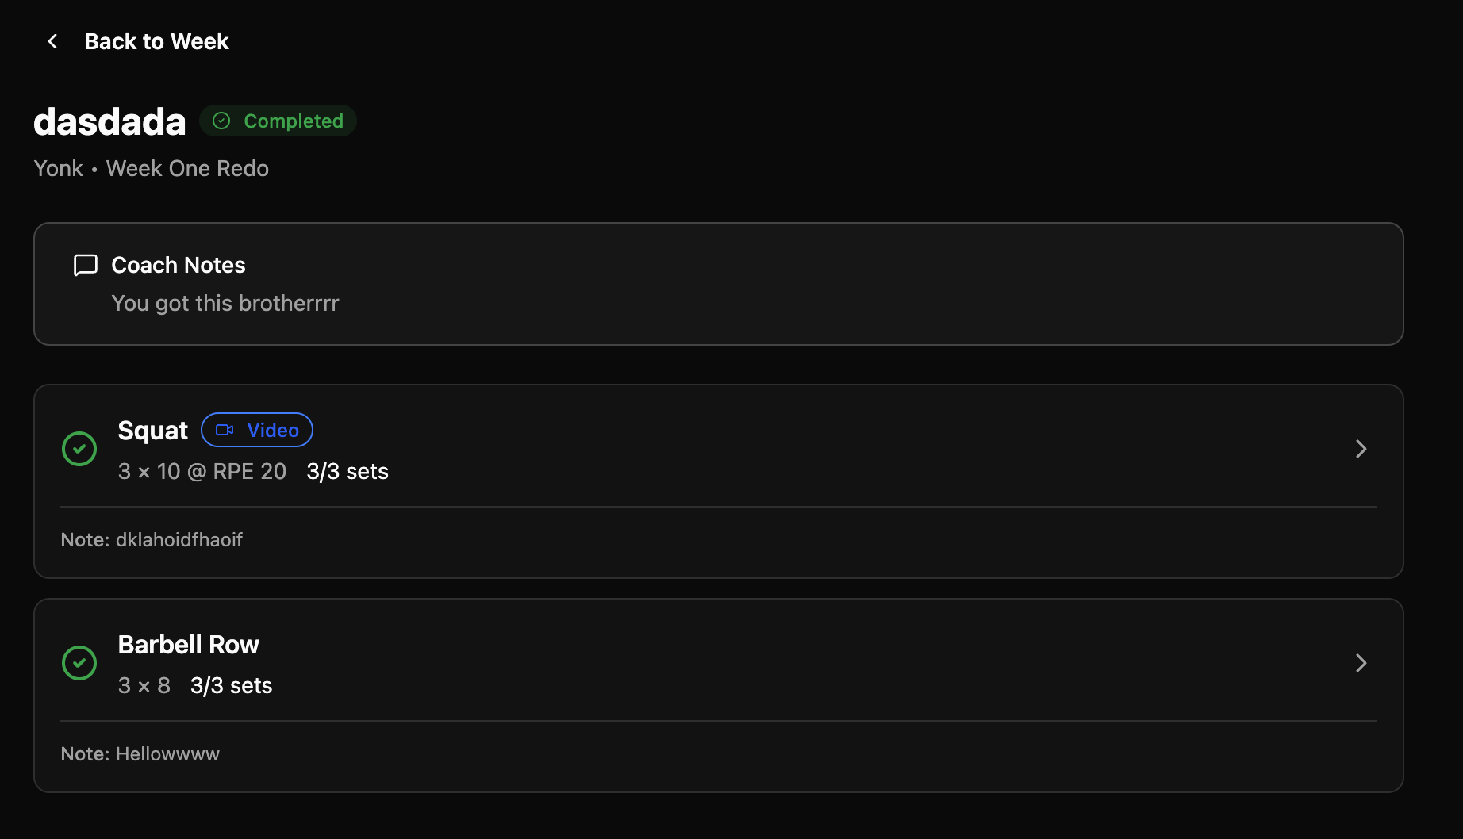1463x839 pixels.
Task: Select the "Coach Notes" heading
Action: (178, 265)
